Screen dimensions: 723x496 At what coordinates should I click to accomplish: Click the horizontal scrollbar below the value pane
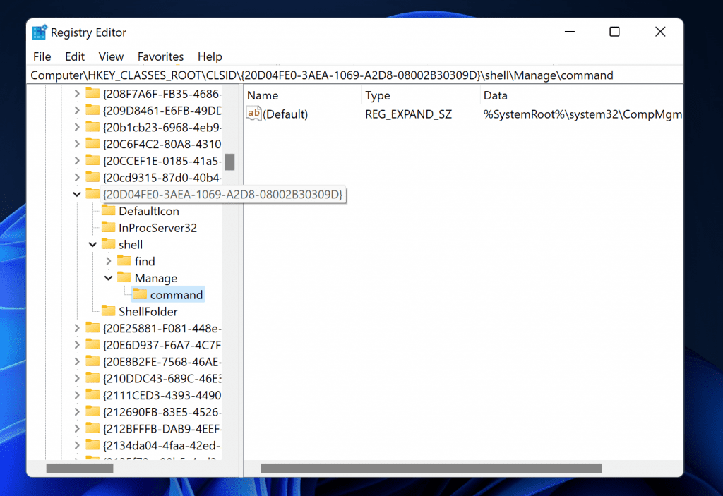pos(431,468)
